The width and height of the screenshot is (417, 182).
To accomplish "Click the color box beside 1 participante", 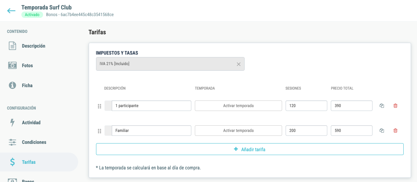I will 108,106.
